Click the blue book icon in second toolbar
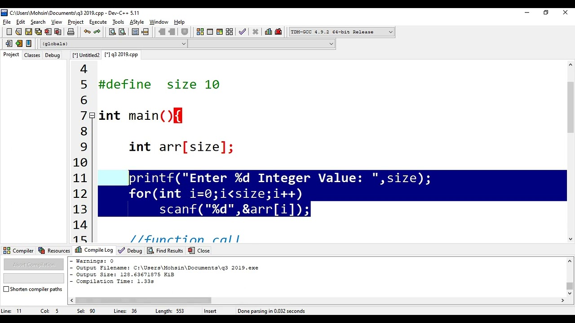 point(28,44)
